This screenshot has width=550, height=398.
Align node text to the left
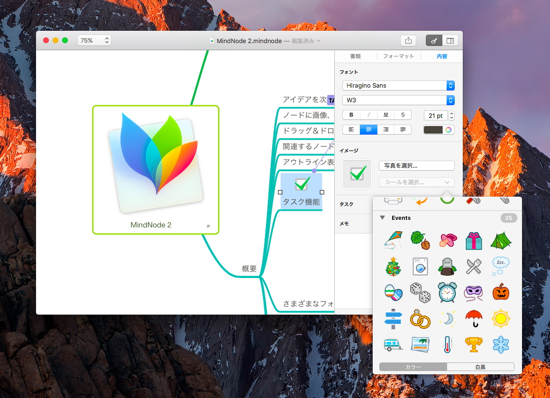click(x=351, y=129)
